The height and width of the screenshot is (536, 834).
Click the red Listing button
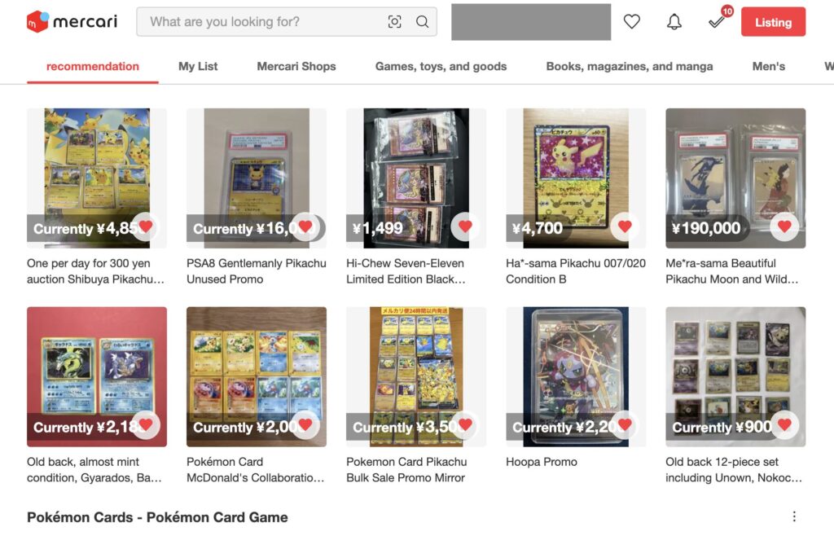tap(774, 22)
